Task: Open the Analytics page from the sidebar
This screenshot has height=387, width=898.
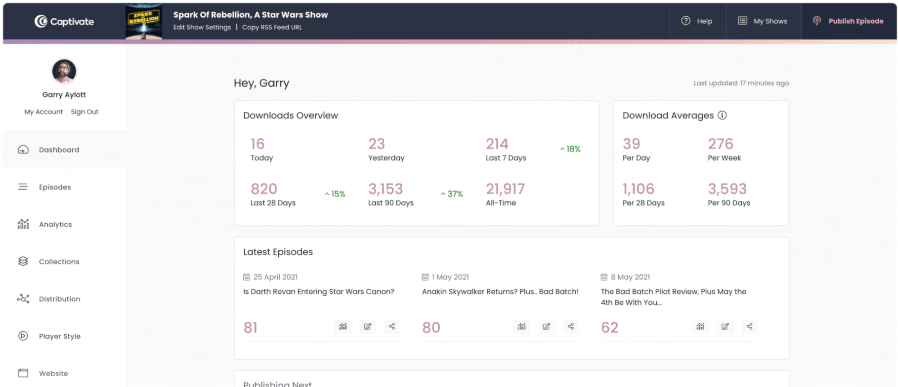Action: coord(55,225)
